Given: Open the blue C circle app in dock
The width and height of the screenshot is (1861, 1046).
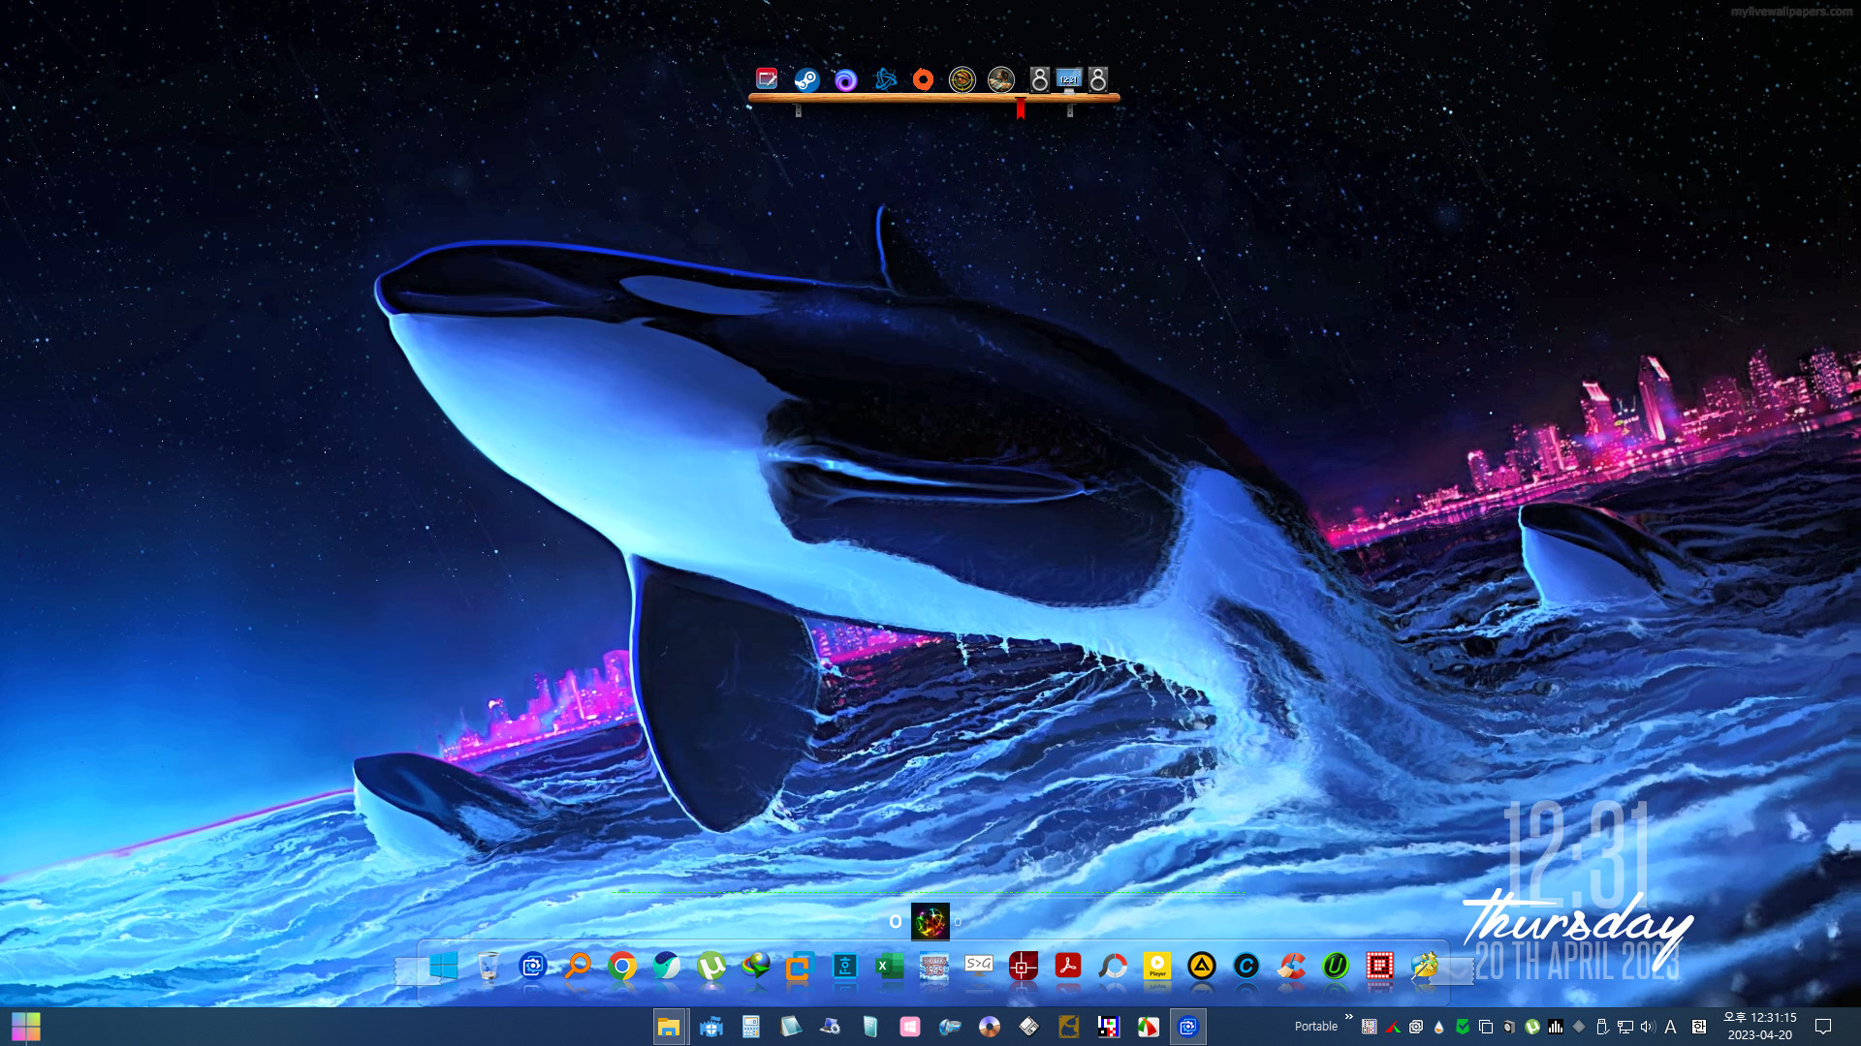Looking at the screenshot, I should [1246, 966].
